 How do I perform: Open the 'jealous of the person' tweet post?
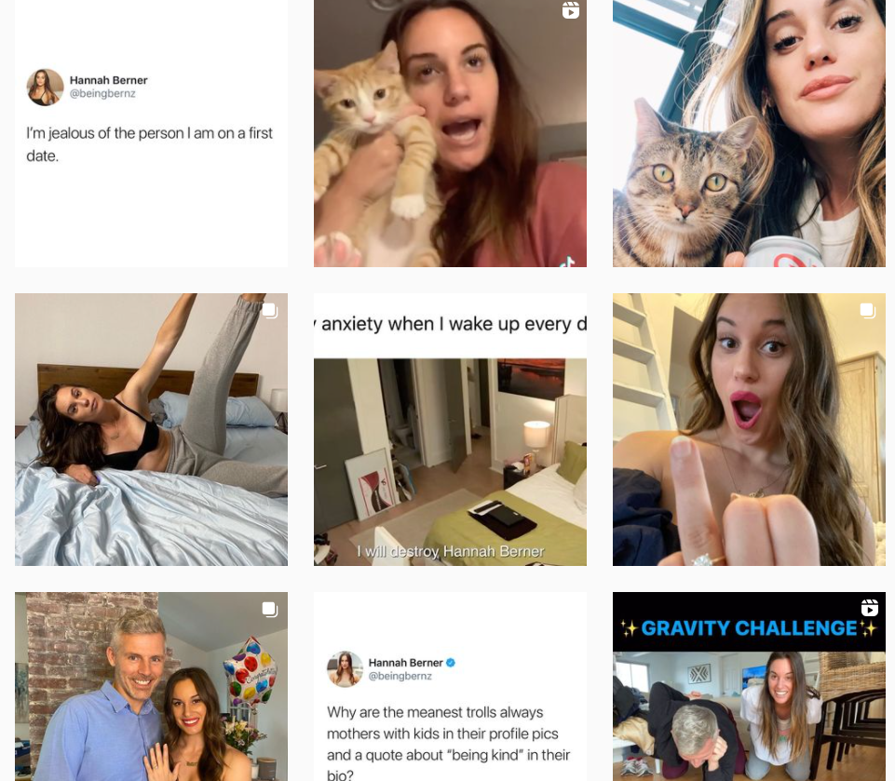[151, 133]
